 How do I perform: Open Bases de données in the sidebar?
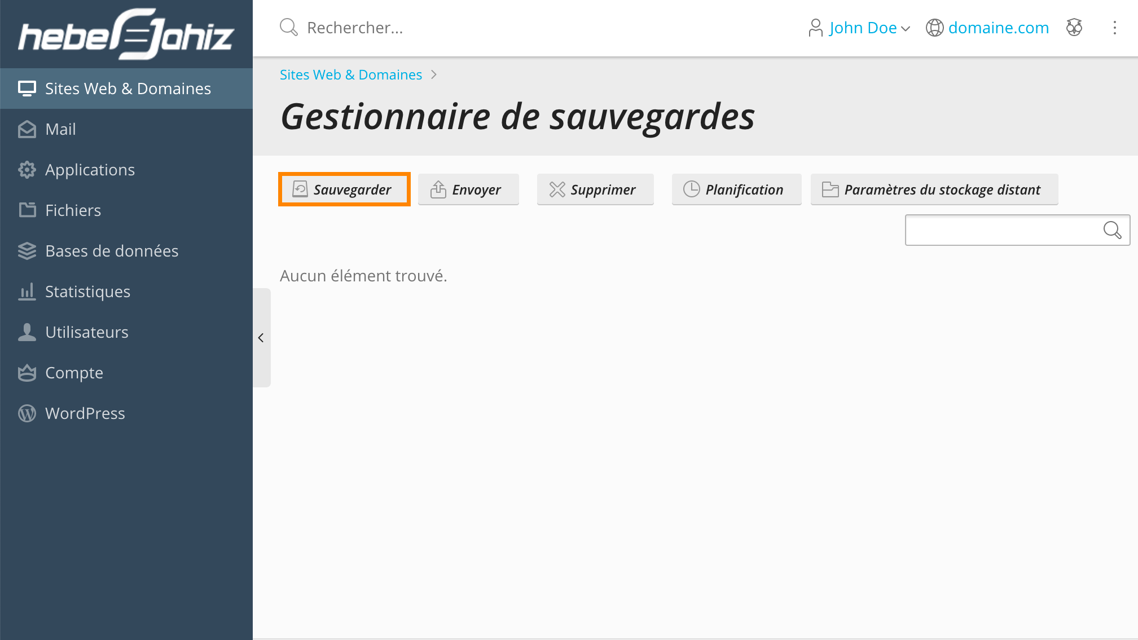click(x=126, y=251)
